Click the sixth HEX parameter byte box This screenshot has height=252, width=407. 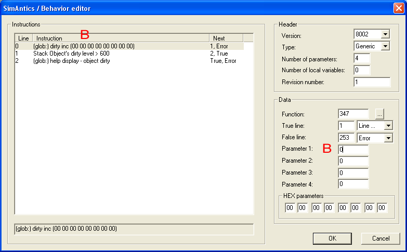[356, 208]
